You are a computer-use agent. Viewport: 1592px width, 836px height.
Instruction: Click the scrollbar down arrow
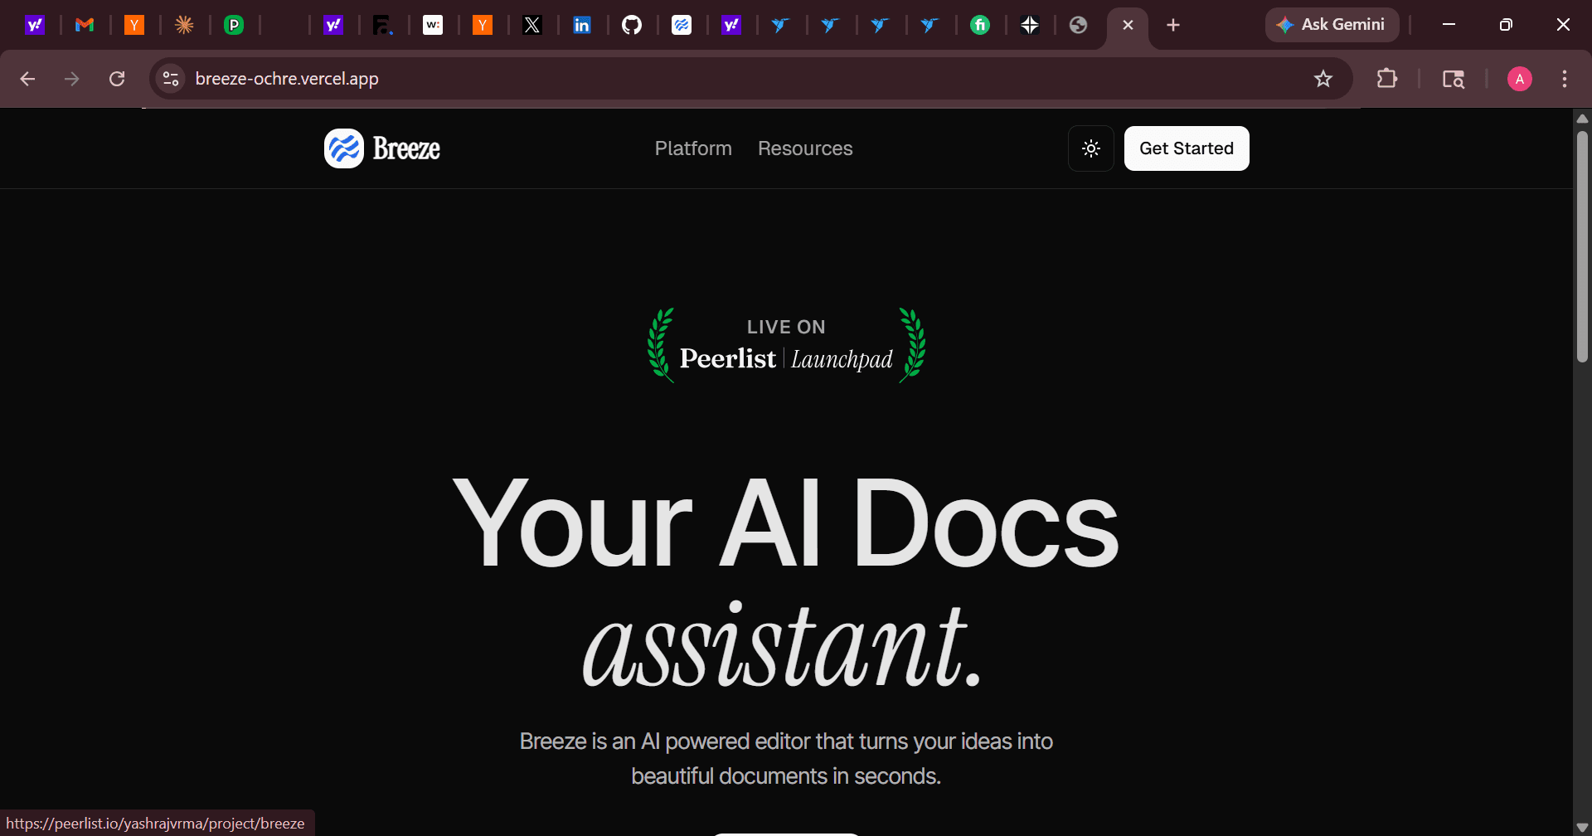point(1582,828)
